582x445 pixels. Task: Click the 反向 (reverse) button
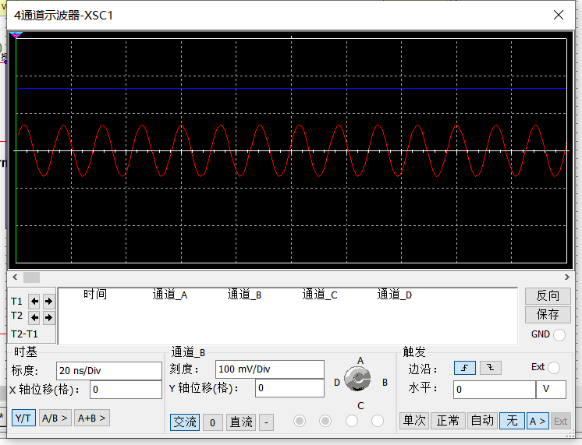pos(548,295)
